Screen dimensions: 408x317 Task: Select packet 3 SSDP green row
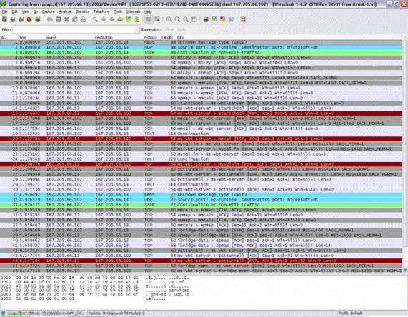(201, 52)
